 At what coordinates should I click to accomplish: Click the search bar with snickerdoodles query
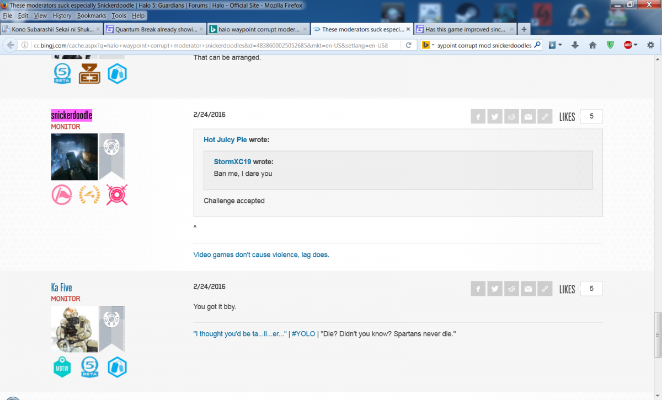coord(484,45)
